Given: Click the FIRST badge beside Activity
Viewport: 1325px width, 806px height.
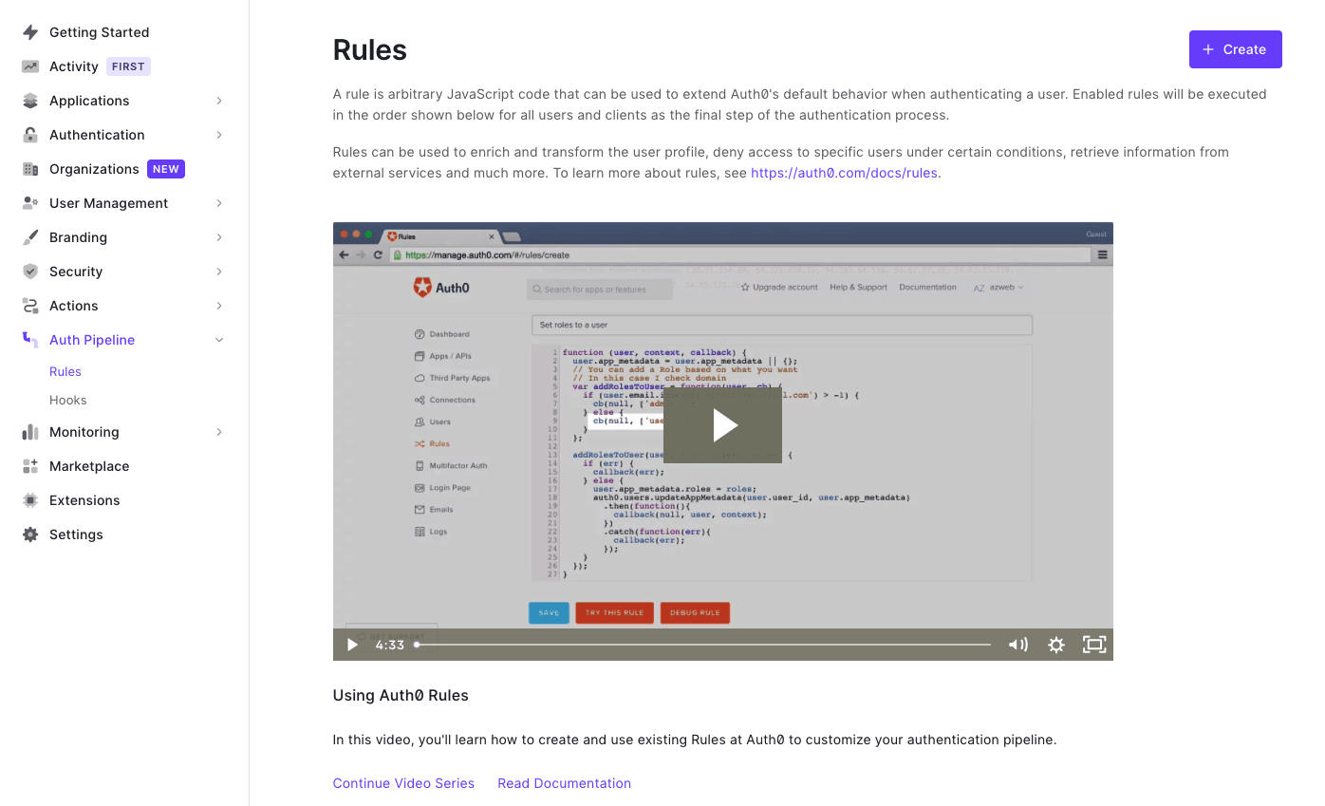Looking at the screenshot, I should (x=128, y=66).
